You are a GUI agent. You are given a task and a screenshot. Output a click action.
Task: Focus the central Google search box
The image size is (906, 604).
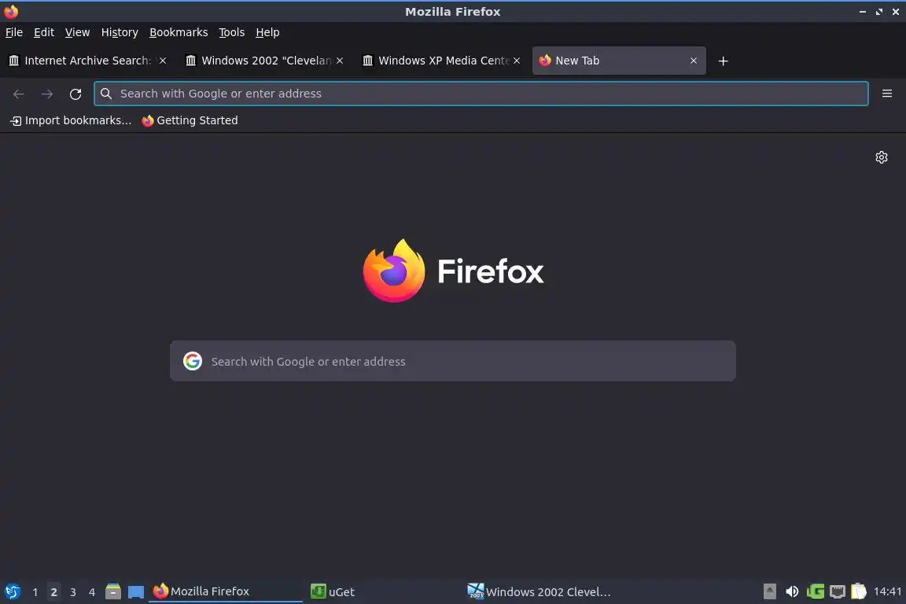pos(452,361)
